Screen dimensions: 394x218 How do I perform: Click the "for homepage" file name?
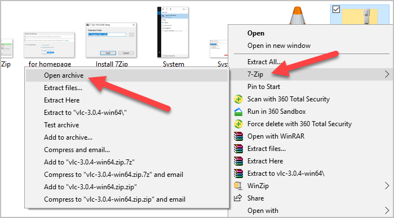point(50,64)
